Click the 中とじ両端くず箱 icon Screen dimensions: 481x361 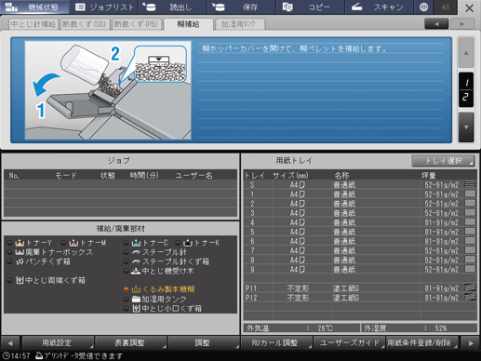pyautogui.click(x=20, y=280)
